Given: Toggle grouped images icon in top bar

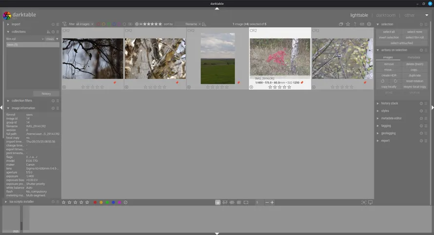Looking at the screenshot, I should click(341, 24).
